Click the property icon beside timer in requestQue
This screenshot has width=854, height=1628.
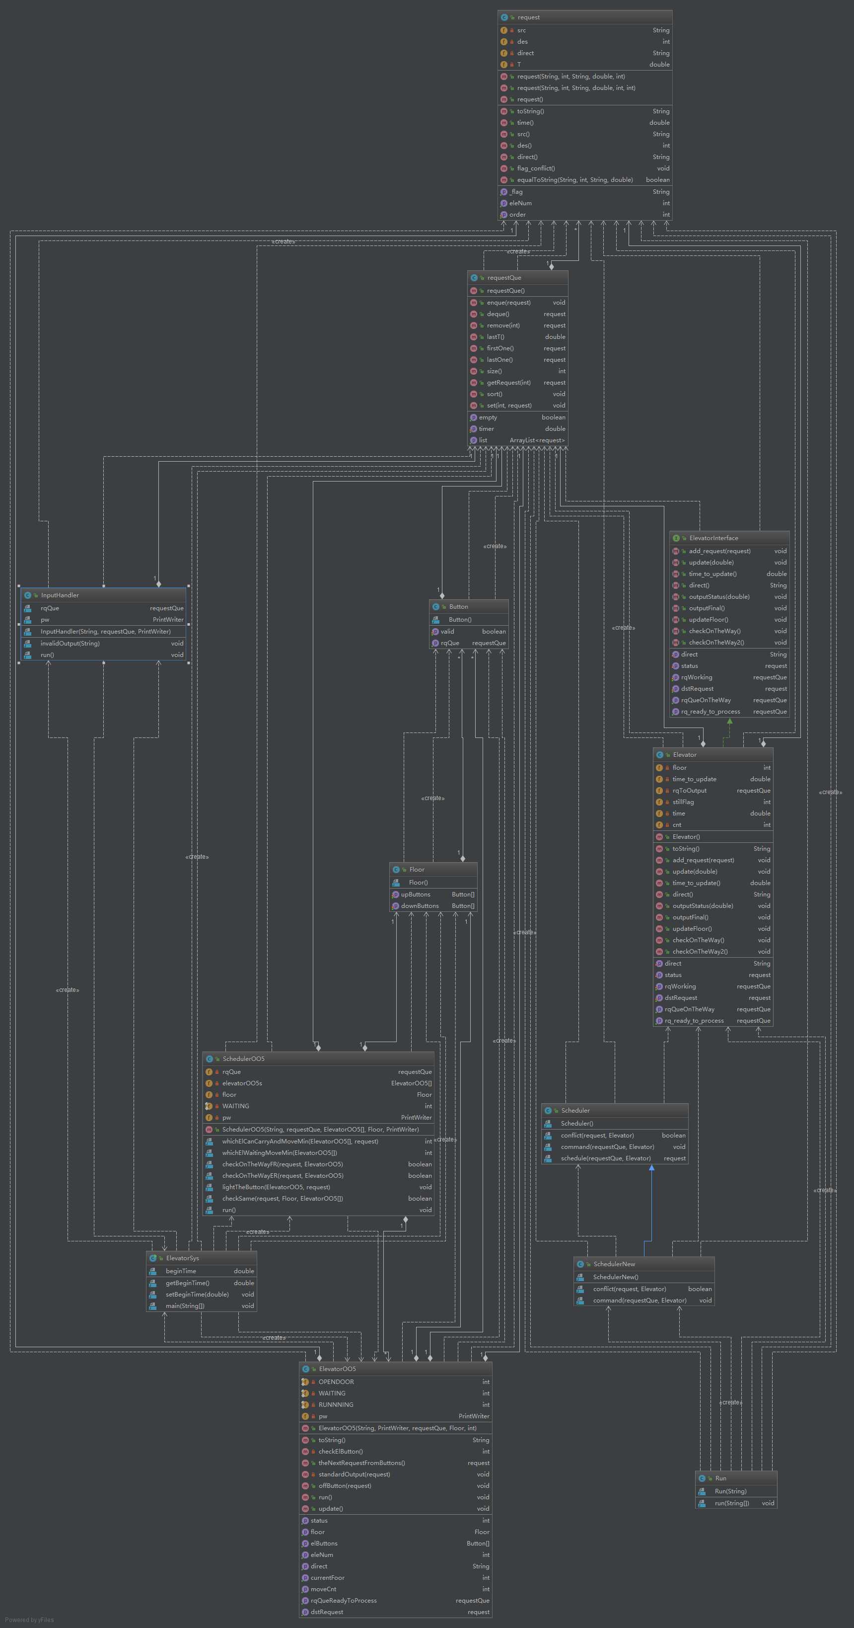click(x=473, y=429)
